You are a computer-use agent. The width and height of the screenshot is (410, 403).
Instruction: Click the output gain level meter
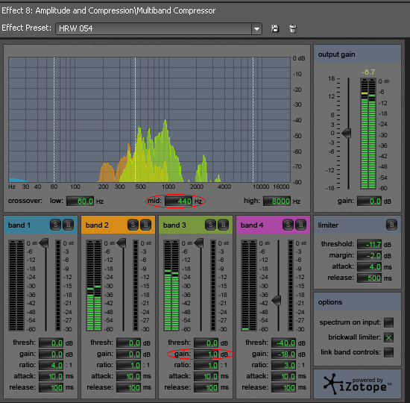368,134
